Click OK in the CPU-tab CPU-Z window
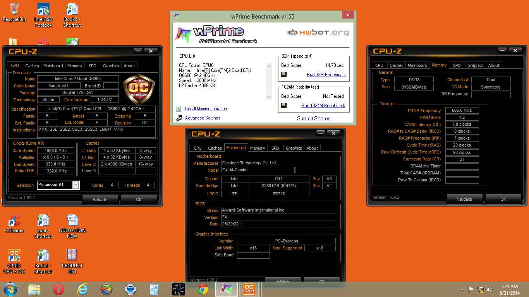The width and height of the screenshot is (529, 297). (x=139, y=200)
